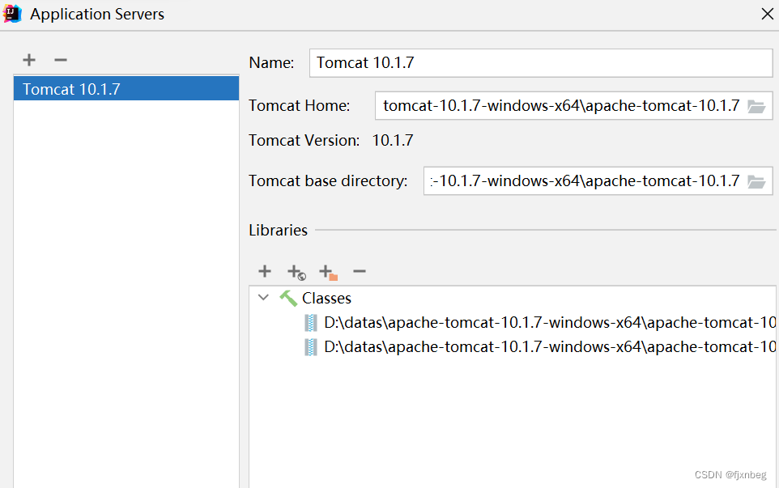This screenshot has height=488, width=779.
Task: Click the Libraries section label
Action: [279, 231]
